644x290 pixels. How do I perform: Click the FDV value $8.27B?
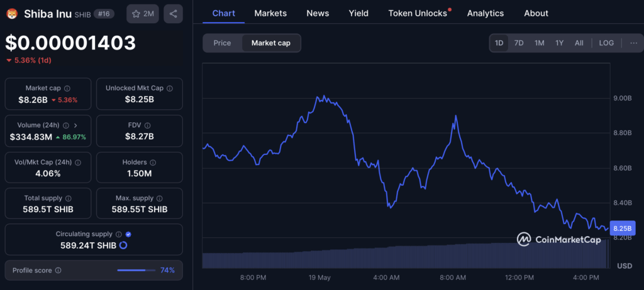pyautogui.click(x=139, y=137)
